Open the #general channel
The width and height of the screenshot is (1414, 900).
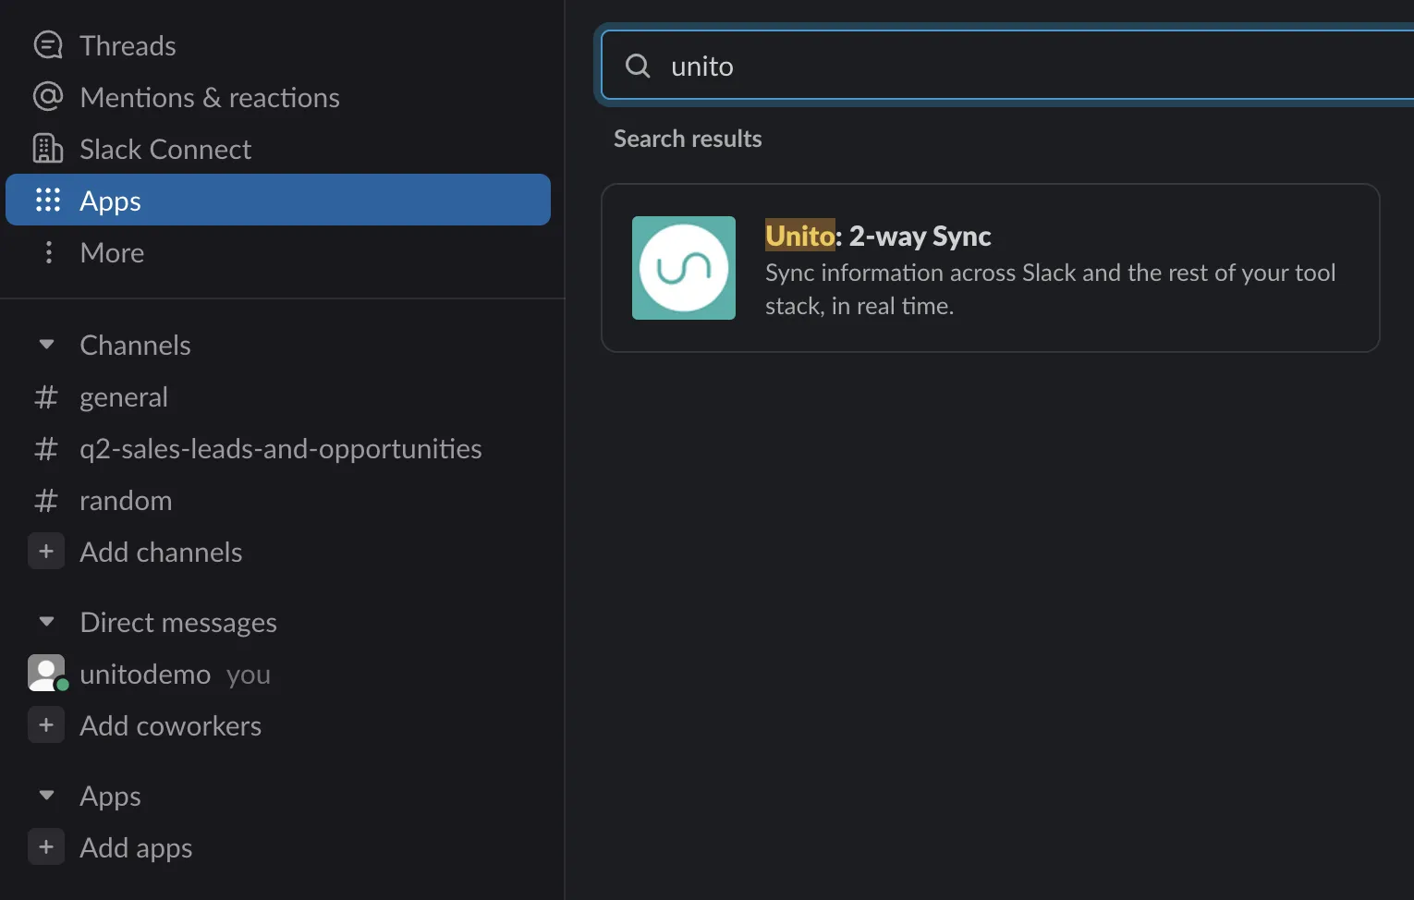124,397
